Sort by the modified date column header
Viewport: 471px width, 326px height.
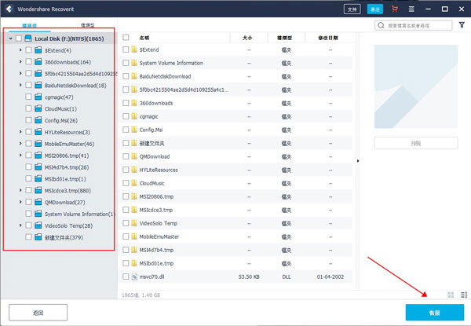[328, 38]
